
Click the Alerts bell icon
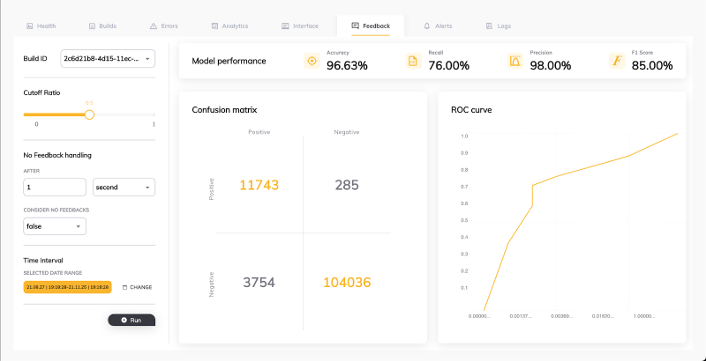pos(427,26)
